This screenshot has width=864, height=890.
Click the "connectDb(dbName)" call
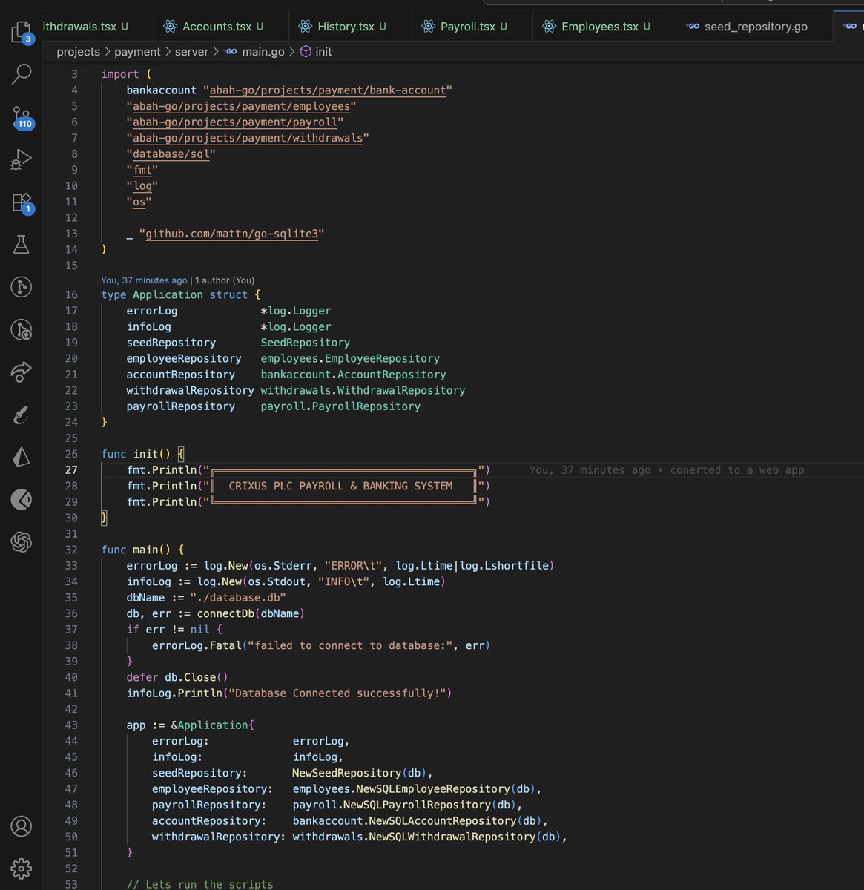click(251, 613)
